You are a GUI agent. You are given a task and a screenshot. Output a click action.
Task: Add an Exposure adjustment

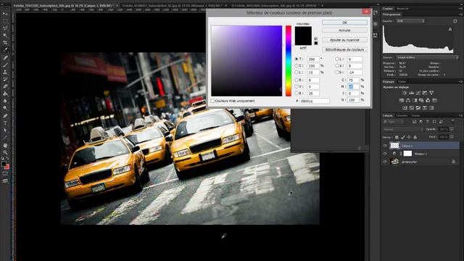coord(425,93)
